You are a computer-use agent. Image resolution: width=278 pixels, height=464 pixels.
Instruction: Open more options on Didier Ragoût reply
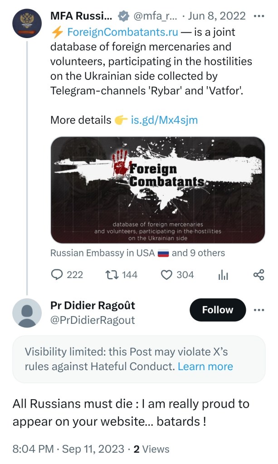(259, 310)
